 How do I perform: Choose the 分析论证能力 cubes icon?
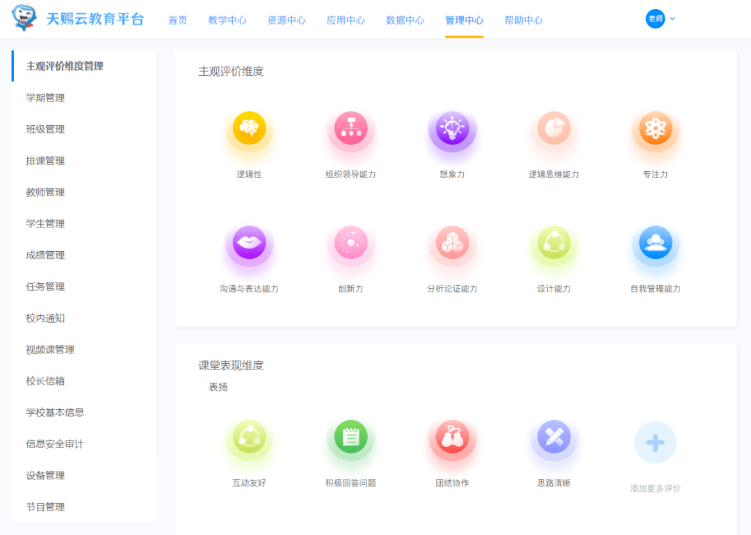pyautogui.click(x=452, y=243)
